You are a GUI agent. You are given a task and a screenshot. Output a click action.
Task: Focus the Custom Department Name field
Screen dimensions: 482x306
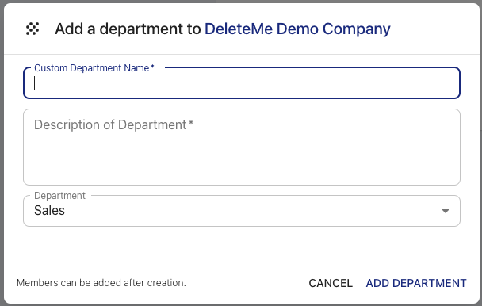click(x=242, y=83)
